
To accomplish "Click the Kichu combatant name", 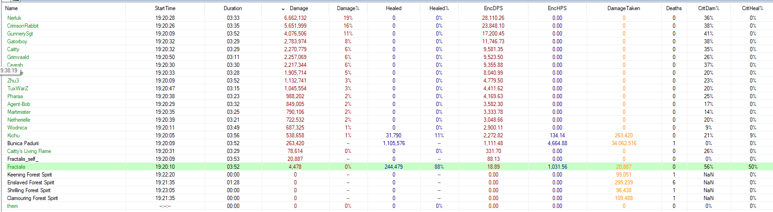I will [x=13, y=135].
